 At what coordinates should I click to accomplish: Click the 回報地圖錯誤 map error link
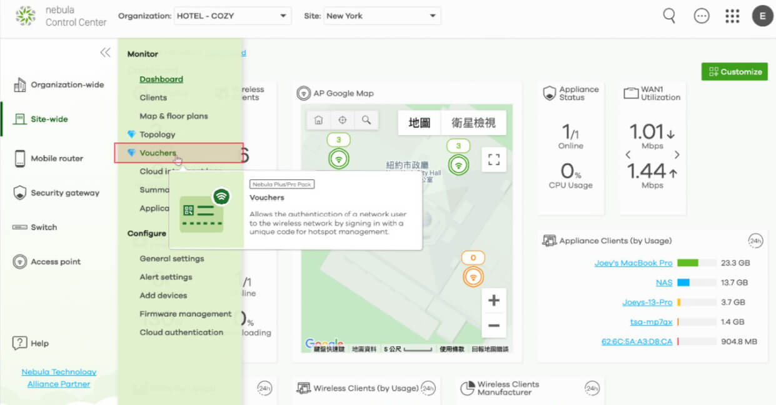pos(490,349)
